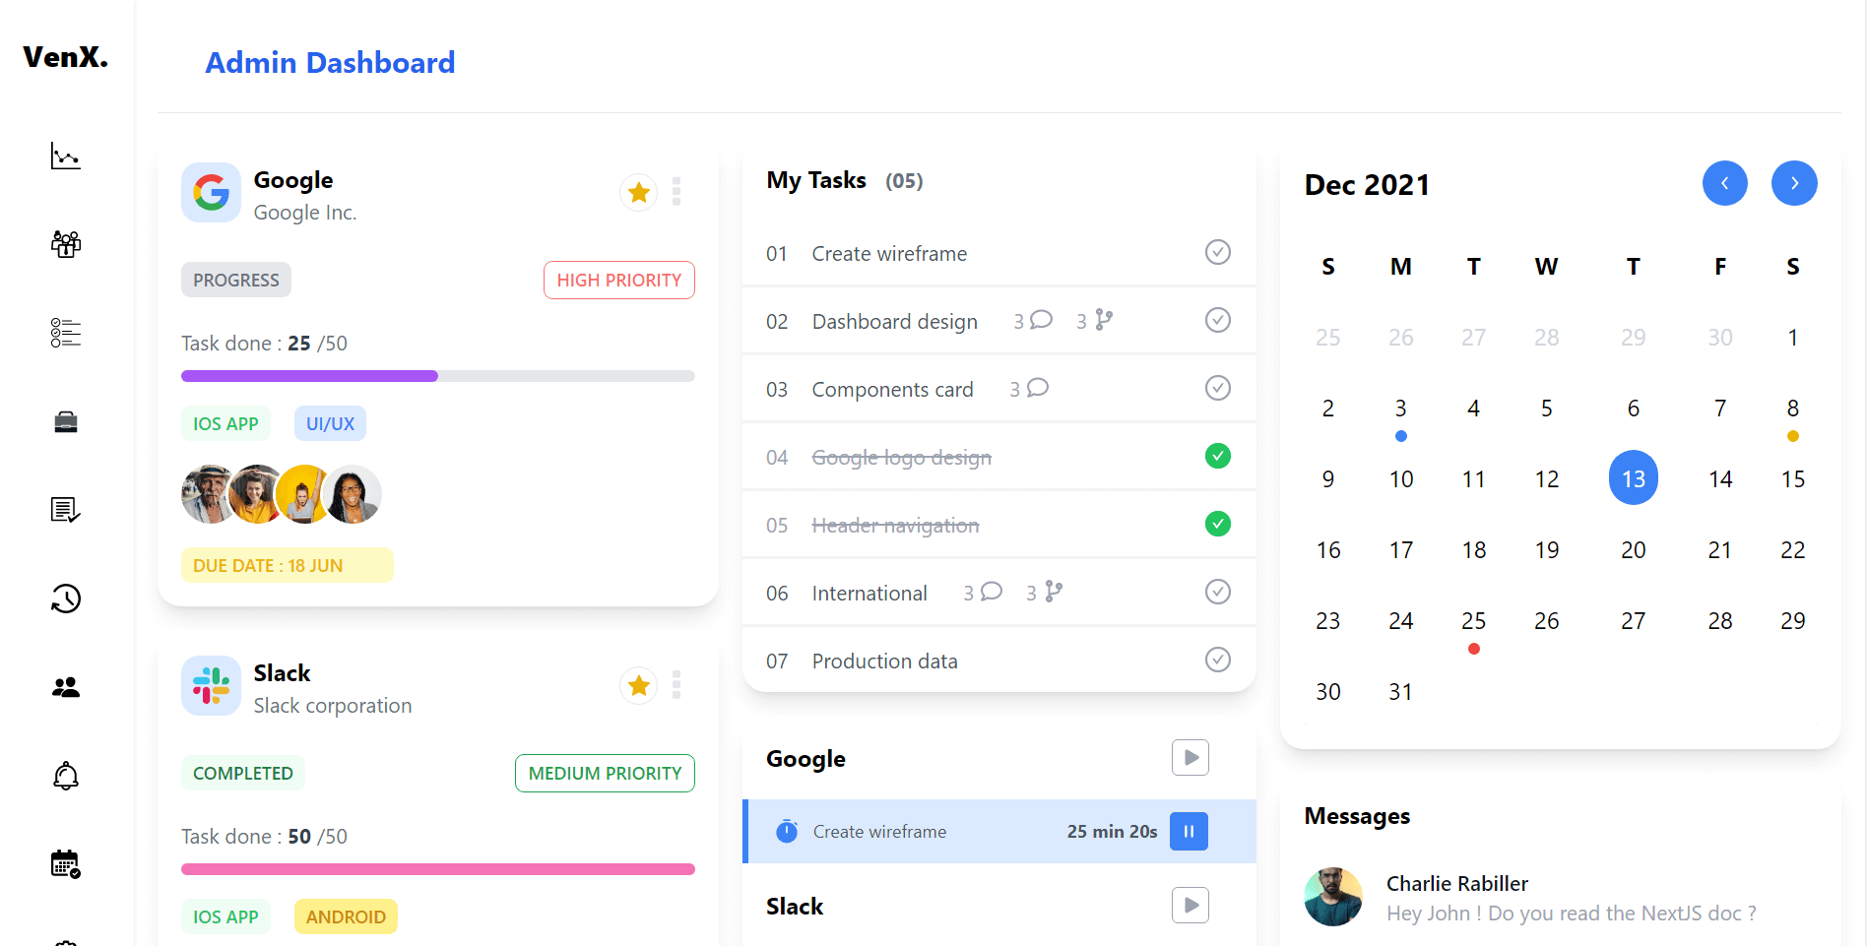Open the Slack card three-dot menu
Screen dimensions: 1867x946
[x=676, y=685]
